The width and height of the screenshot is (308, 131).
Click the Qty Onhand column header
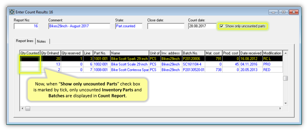pos(50,53)
